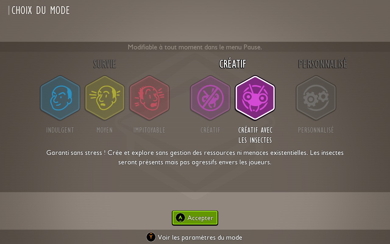Select the CRÉATIF category heading
The image size is (390, 244).
tap(232, 64)
